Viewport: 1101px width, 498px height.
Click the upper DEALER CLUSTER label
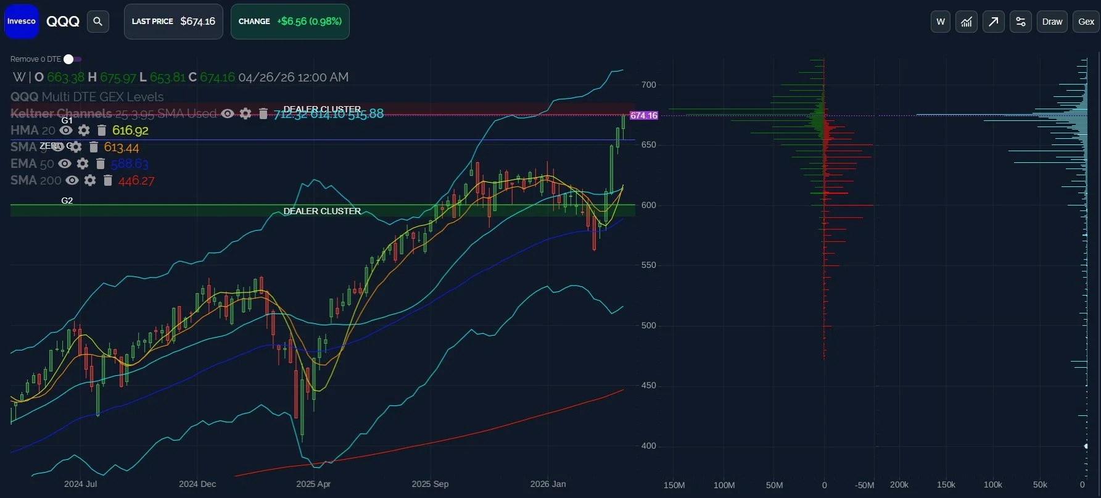(x=322, y=109)
